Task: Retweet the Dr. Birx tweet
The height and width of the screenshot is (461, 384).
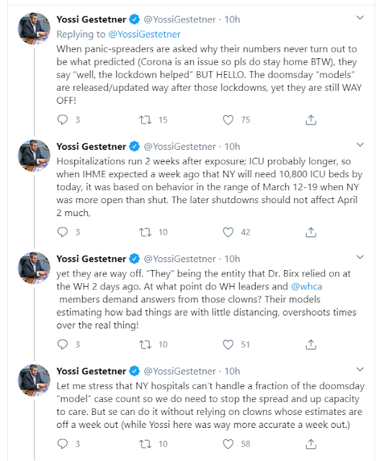Action: [x=146, y=344]
